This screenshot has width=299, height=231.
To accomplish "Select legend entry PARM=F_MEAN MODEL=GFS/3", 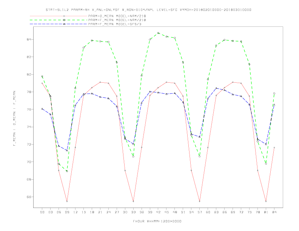I will point(115,24).
